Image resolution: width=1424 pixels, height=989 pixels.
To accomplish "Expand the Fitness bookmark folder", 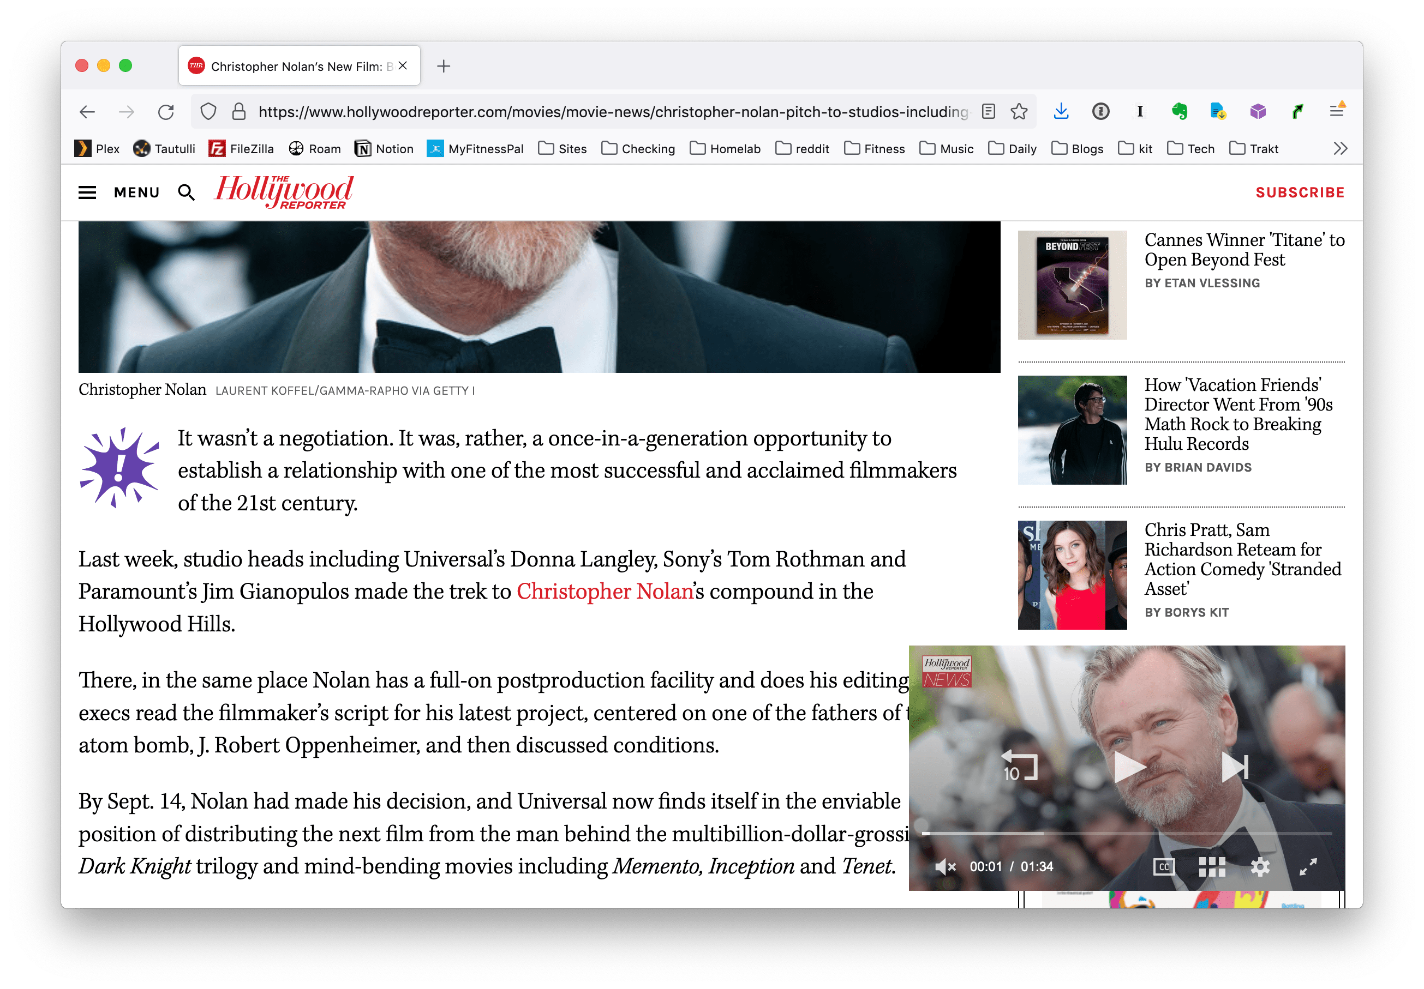I will 874,149.
